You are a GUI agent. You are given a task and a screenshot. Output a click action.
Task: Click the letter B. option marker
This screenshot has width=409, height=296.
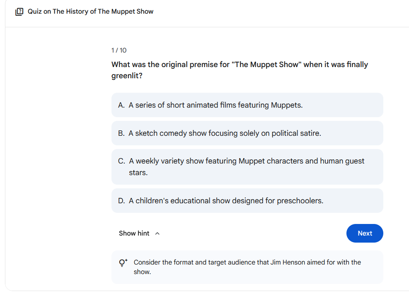click(121, 133)
